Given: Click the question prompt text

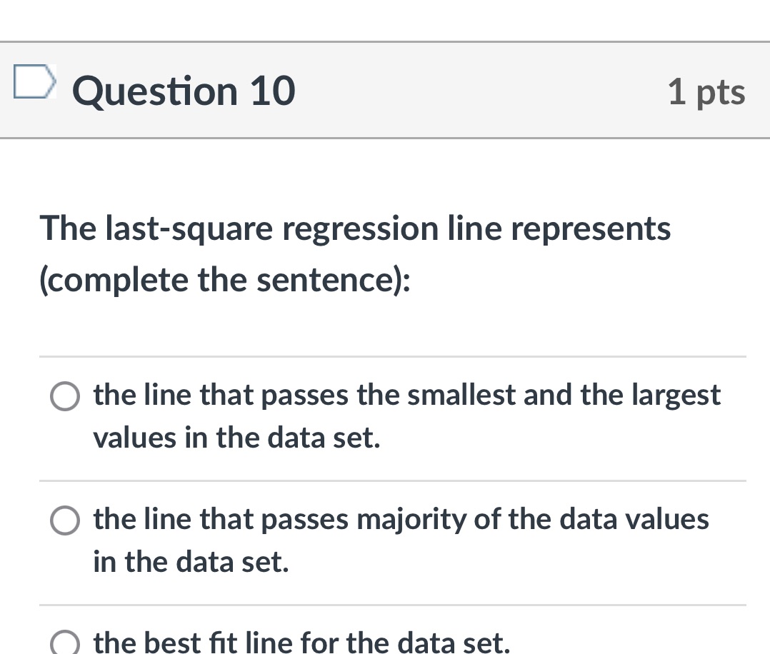Looking at the screenshot, I should click(x=355, y=253).
